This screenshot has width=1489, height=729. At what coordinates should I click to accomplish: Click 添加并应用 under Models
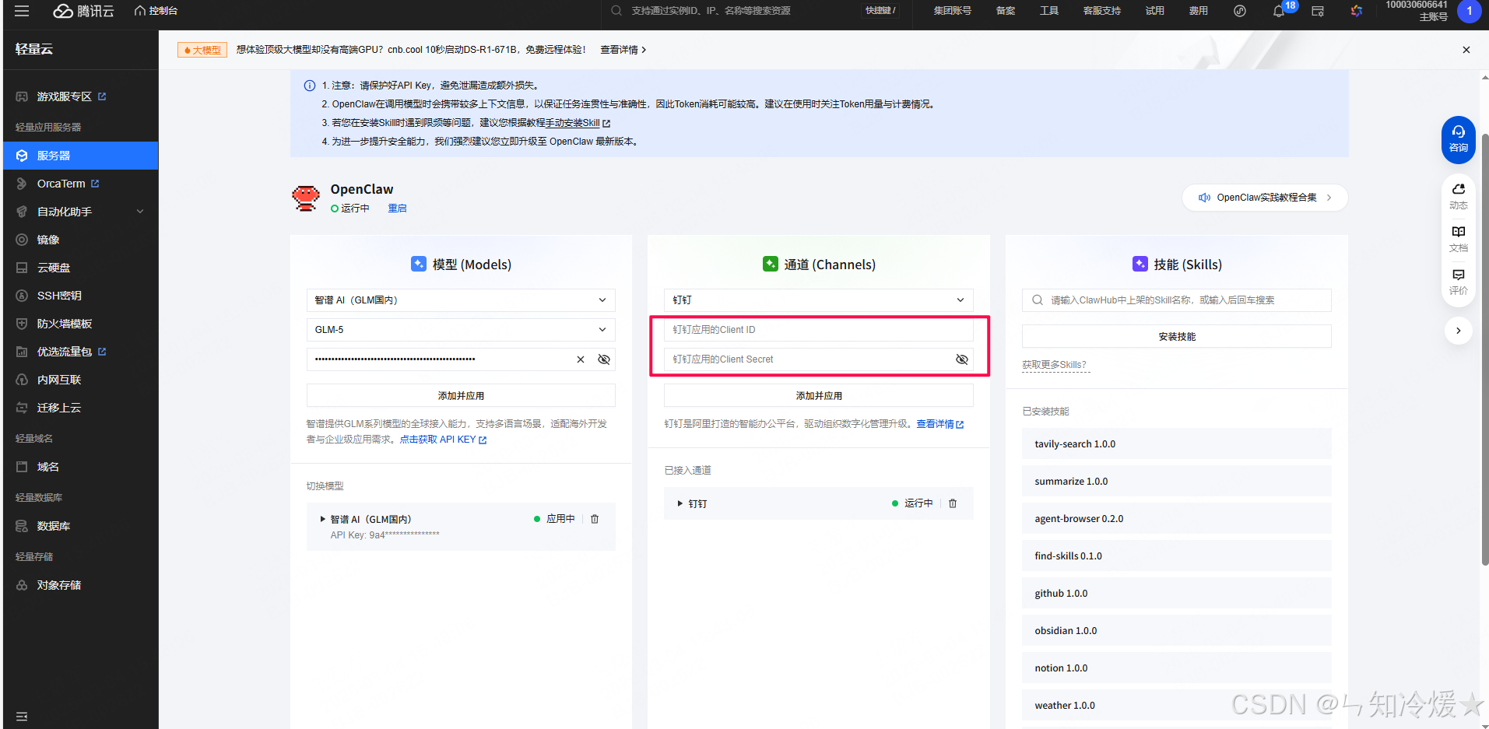[x=461, y=396]
